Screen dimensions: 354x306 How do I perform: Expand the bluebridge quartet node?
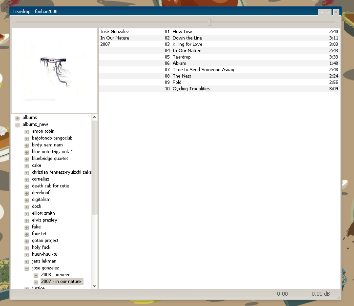pos(27,159)
